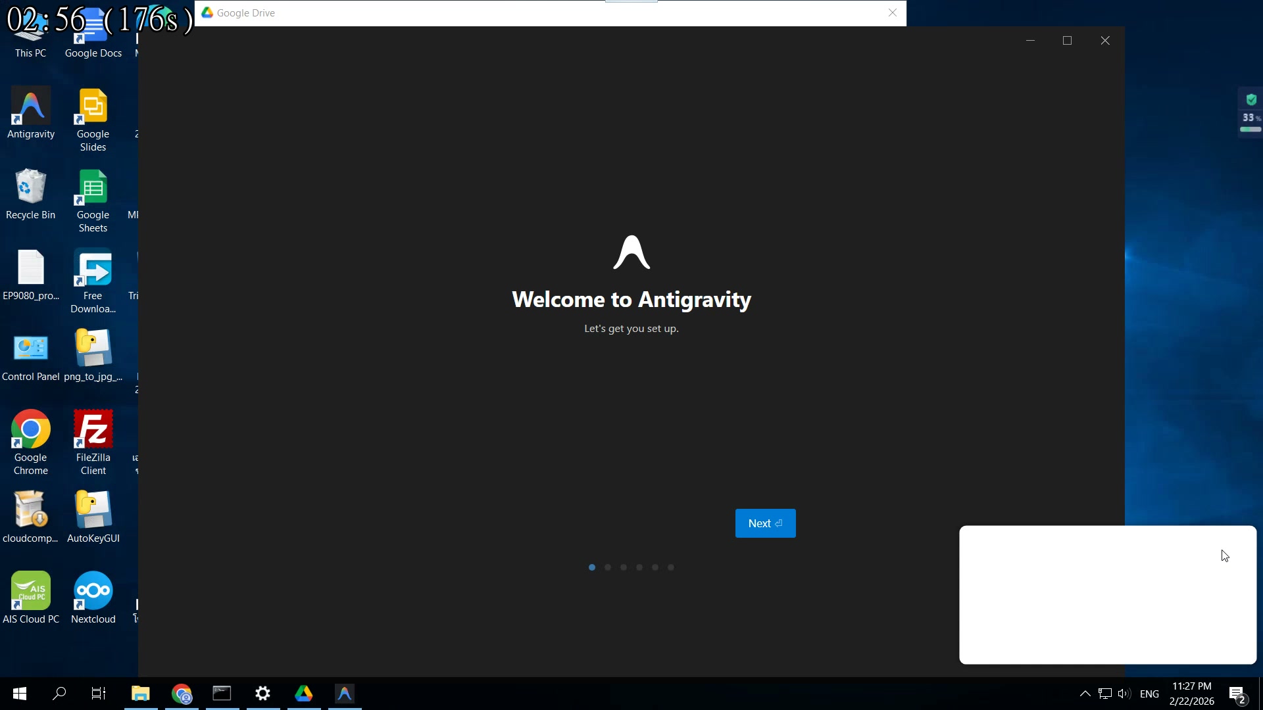1263x710 pixels.
Task: Open the Nextcloud desktop shortcut
Action: [93, 597]
